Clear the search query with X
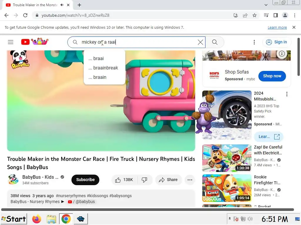 pyautogui.click(x=200, y=42)
